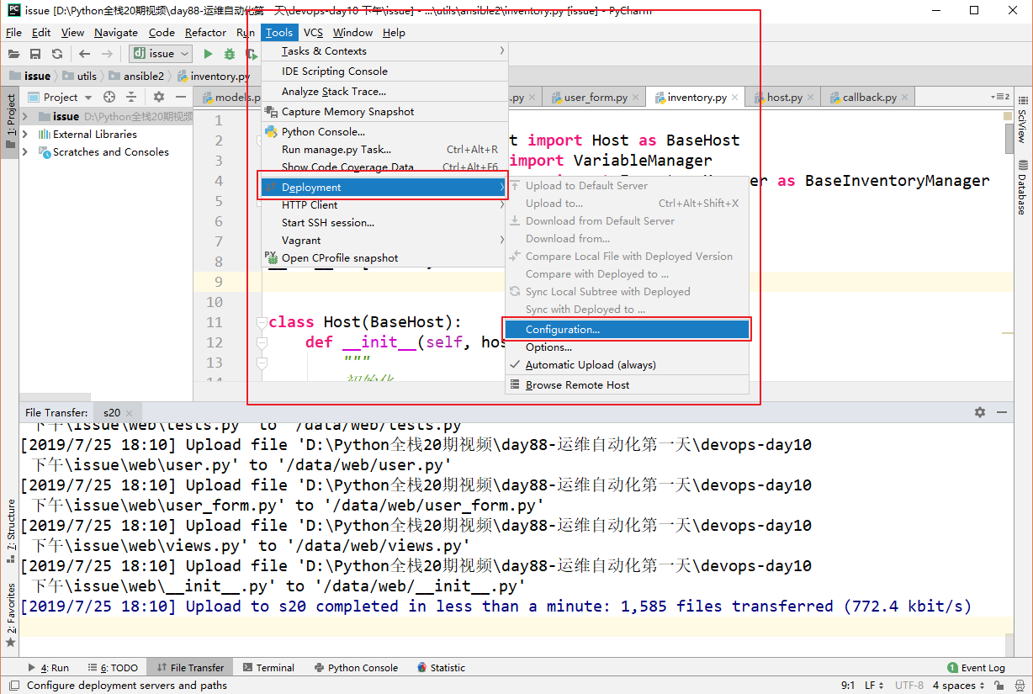
Task: Click the UTF-8 encoding status entry
Action: tap(909, 686)
